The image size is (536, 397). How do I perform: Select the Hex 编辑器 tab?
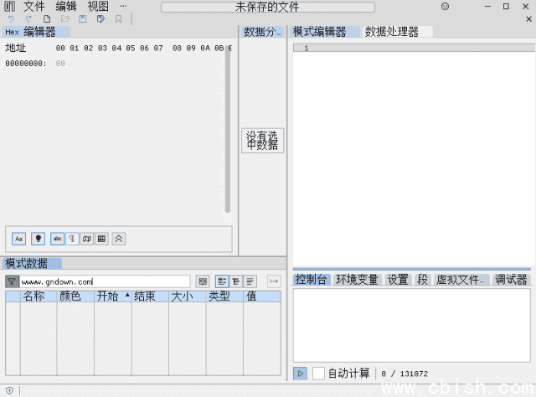(36, 32)
